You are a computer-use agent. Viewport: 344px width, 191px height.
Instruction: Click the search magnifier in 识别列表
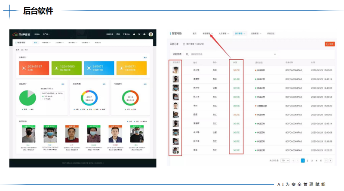(187, 54)
